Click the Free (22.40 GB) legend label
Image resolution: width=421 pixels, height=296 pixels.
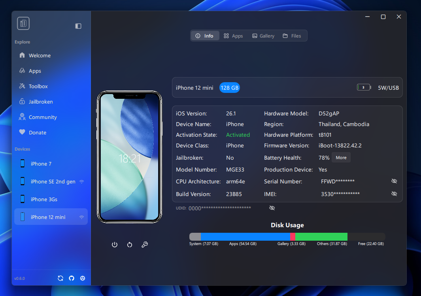point(371,244)
